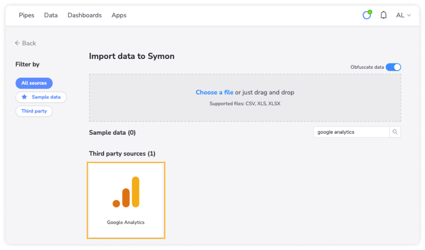Click the Filter by label
This screenshot has width=425, height=250.
pyautogui.click(x=27, y=65)
